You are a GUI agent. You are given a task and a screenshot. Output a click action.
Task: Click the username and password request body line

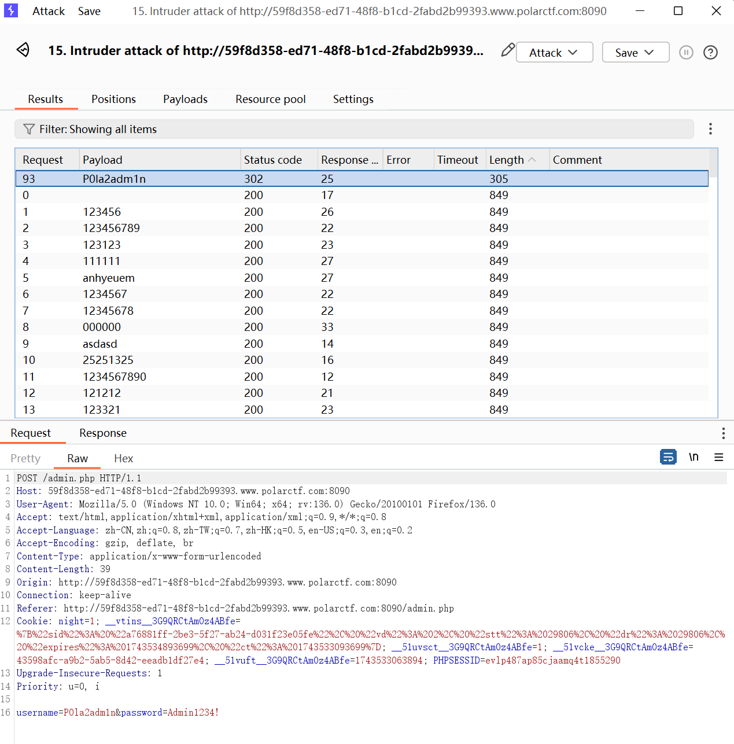[117, 712]
